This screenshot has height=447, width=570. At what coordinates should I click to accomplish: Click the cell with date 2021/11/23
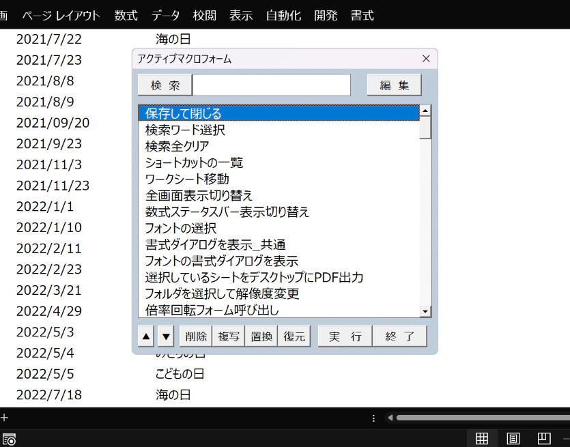click(x=53, y=186)
